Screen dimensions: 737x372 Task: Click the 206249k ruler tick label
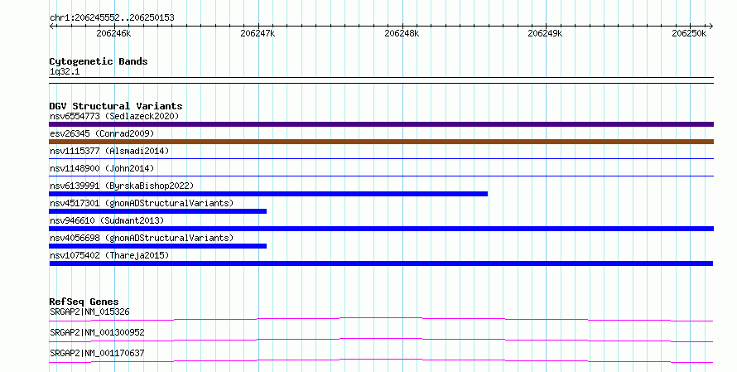point(545,33)
